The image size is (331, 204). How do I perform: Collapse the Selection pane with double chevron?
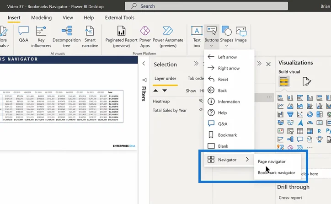(x=196, y=64)
